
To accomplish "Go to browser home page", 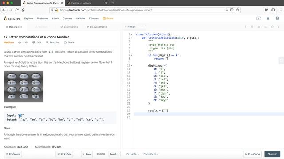I will [x=23, y=10].
